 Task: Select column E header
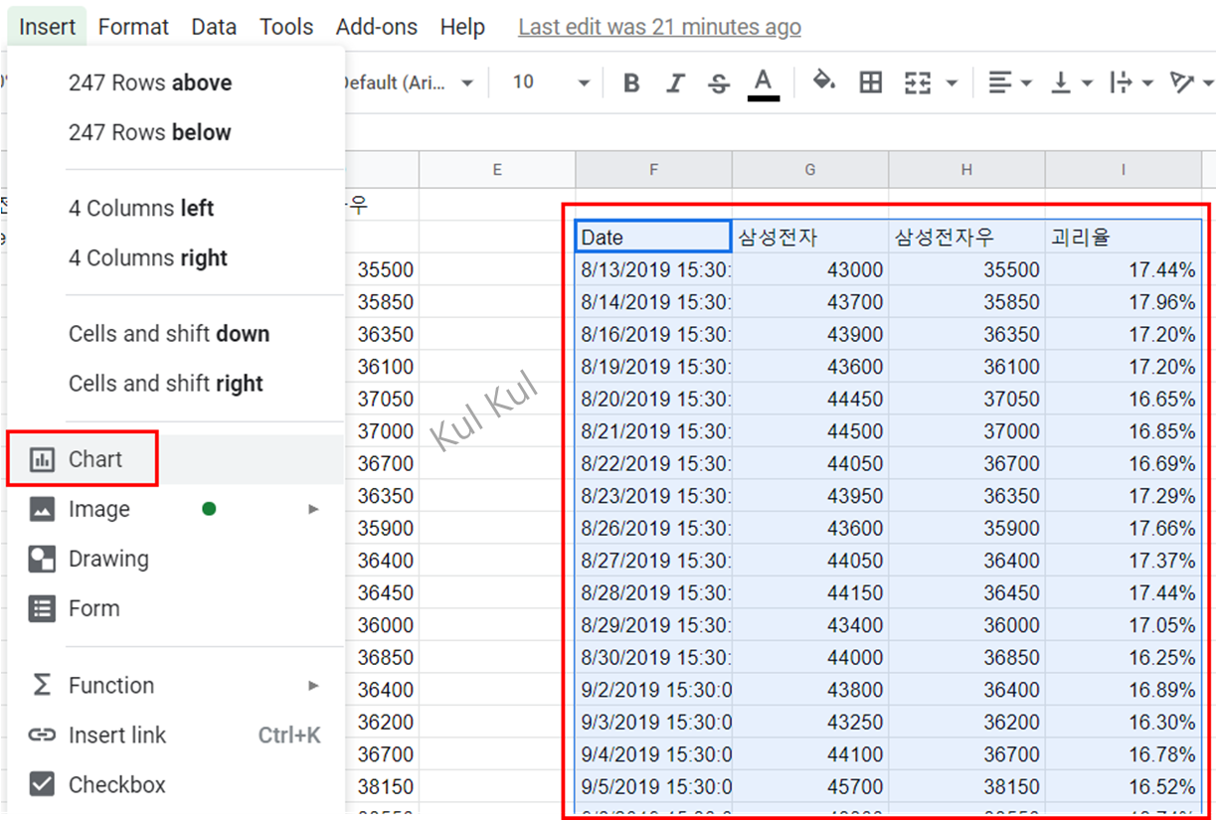[497, 170]
